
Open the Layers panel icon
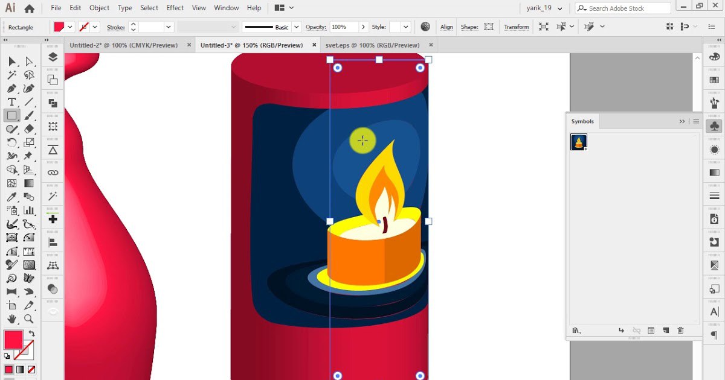[53, 57]
